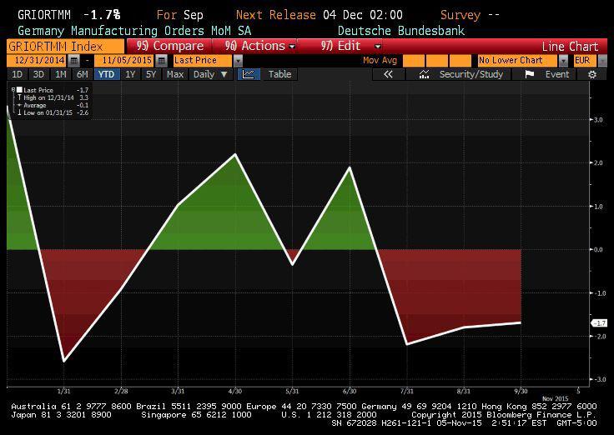Collapse the Last Price legend tree
The width and height of the screenshot is (614, 435).
coord(13,89)
